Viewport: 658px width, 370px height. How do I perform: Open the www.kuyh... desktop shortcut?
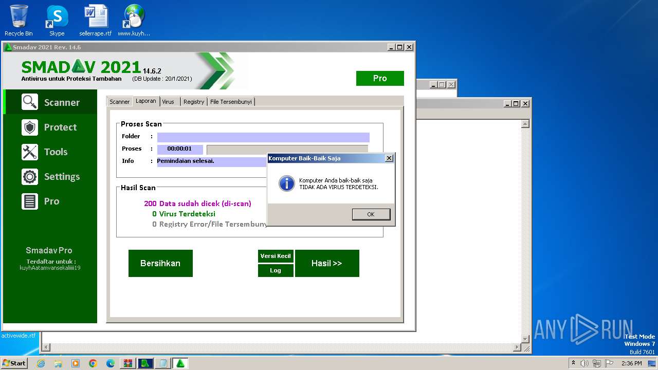click(134, 21)
